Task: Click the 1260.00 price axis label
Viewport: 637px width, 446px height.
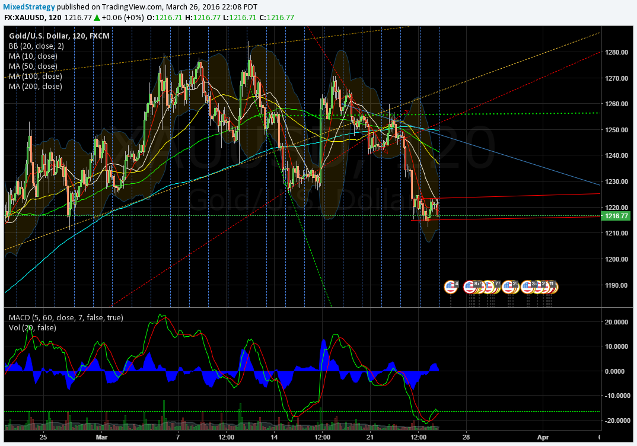Action: [616, 104]
